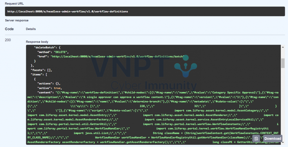
Task: Copy response body to clipboard
Action: coord(256,138)
